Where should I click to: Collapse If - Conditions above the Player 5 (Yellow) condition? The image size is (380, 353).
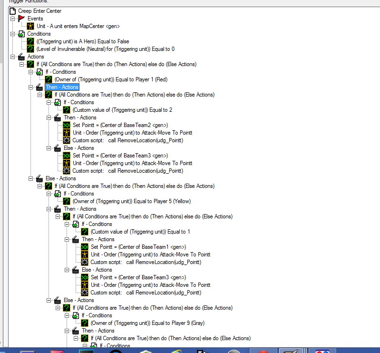[x=49, y=194]
